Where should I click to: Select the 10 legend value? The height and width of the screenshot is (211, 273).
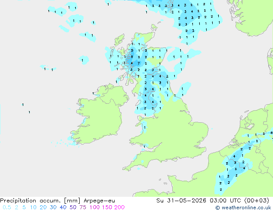33,208
